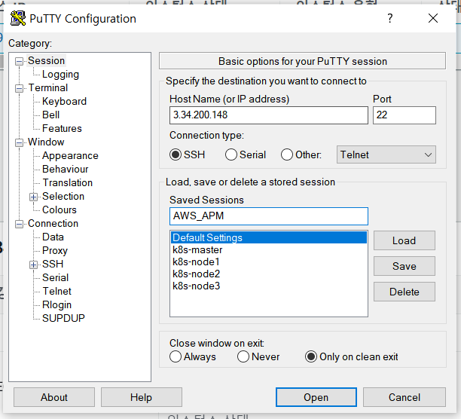Image resolution: width=461 pixels, height=419 pixels.
Task: Click the About button
Action: point(54,397)
